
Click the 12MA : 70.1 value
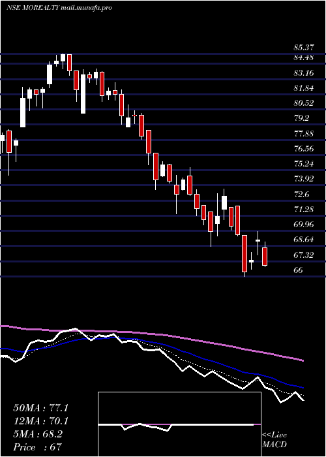coord(40,421)
